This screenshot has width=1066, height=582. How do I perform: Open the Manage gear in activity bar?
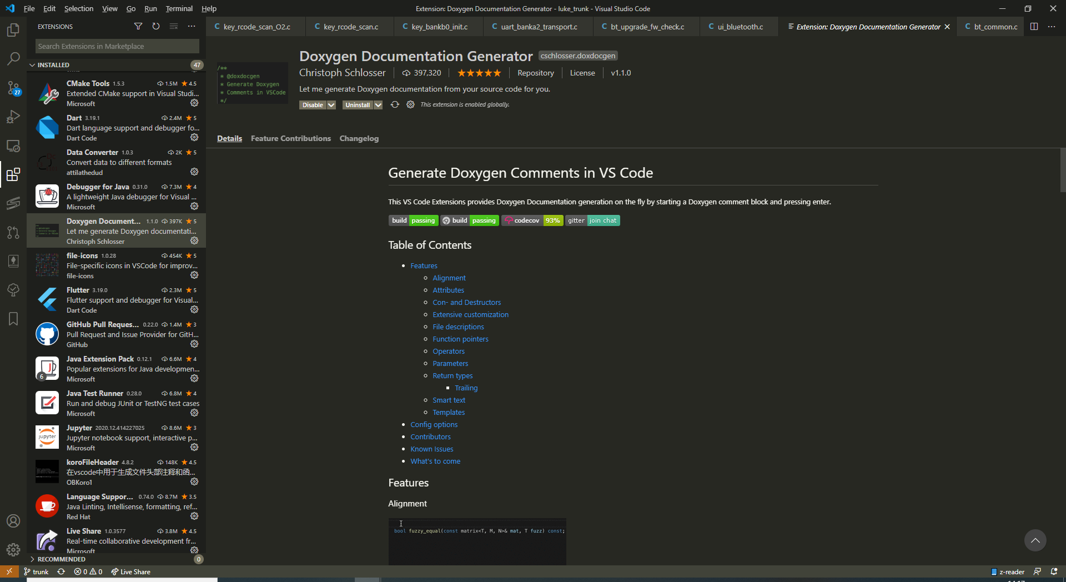(x=13, y=550)
